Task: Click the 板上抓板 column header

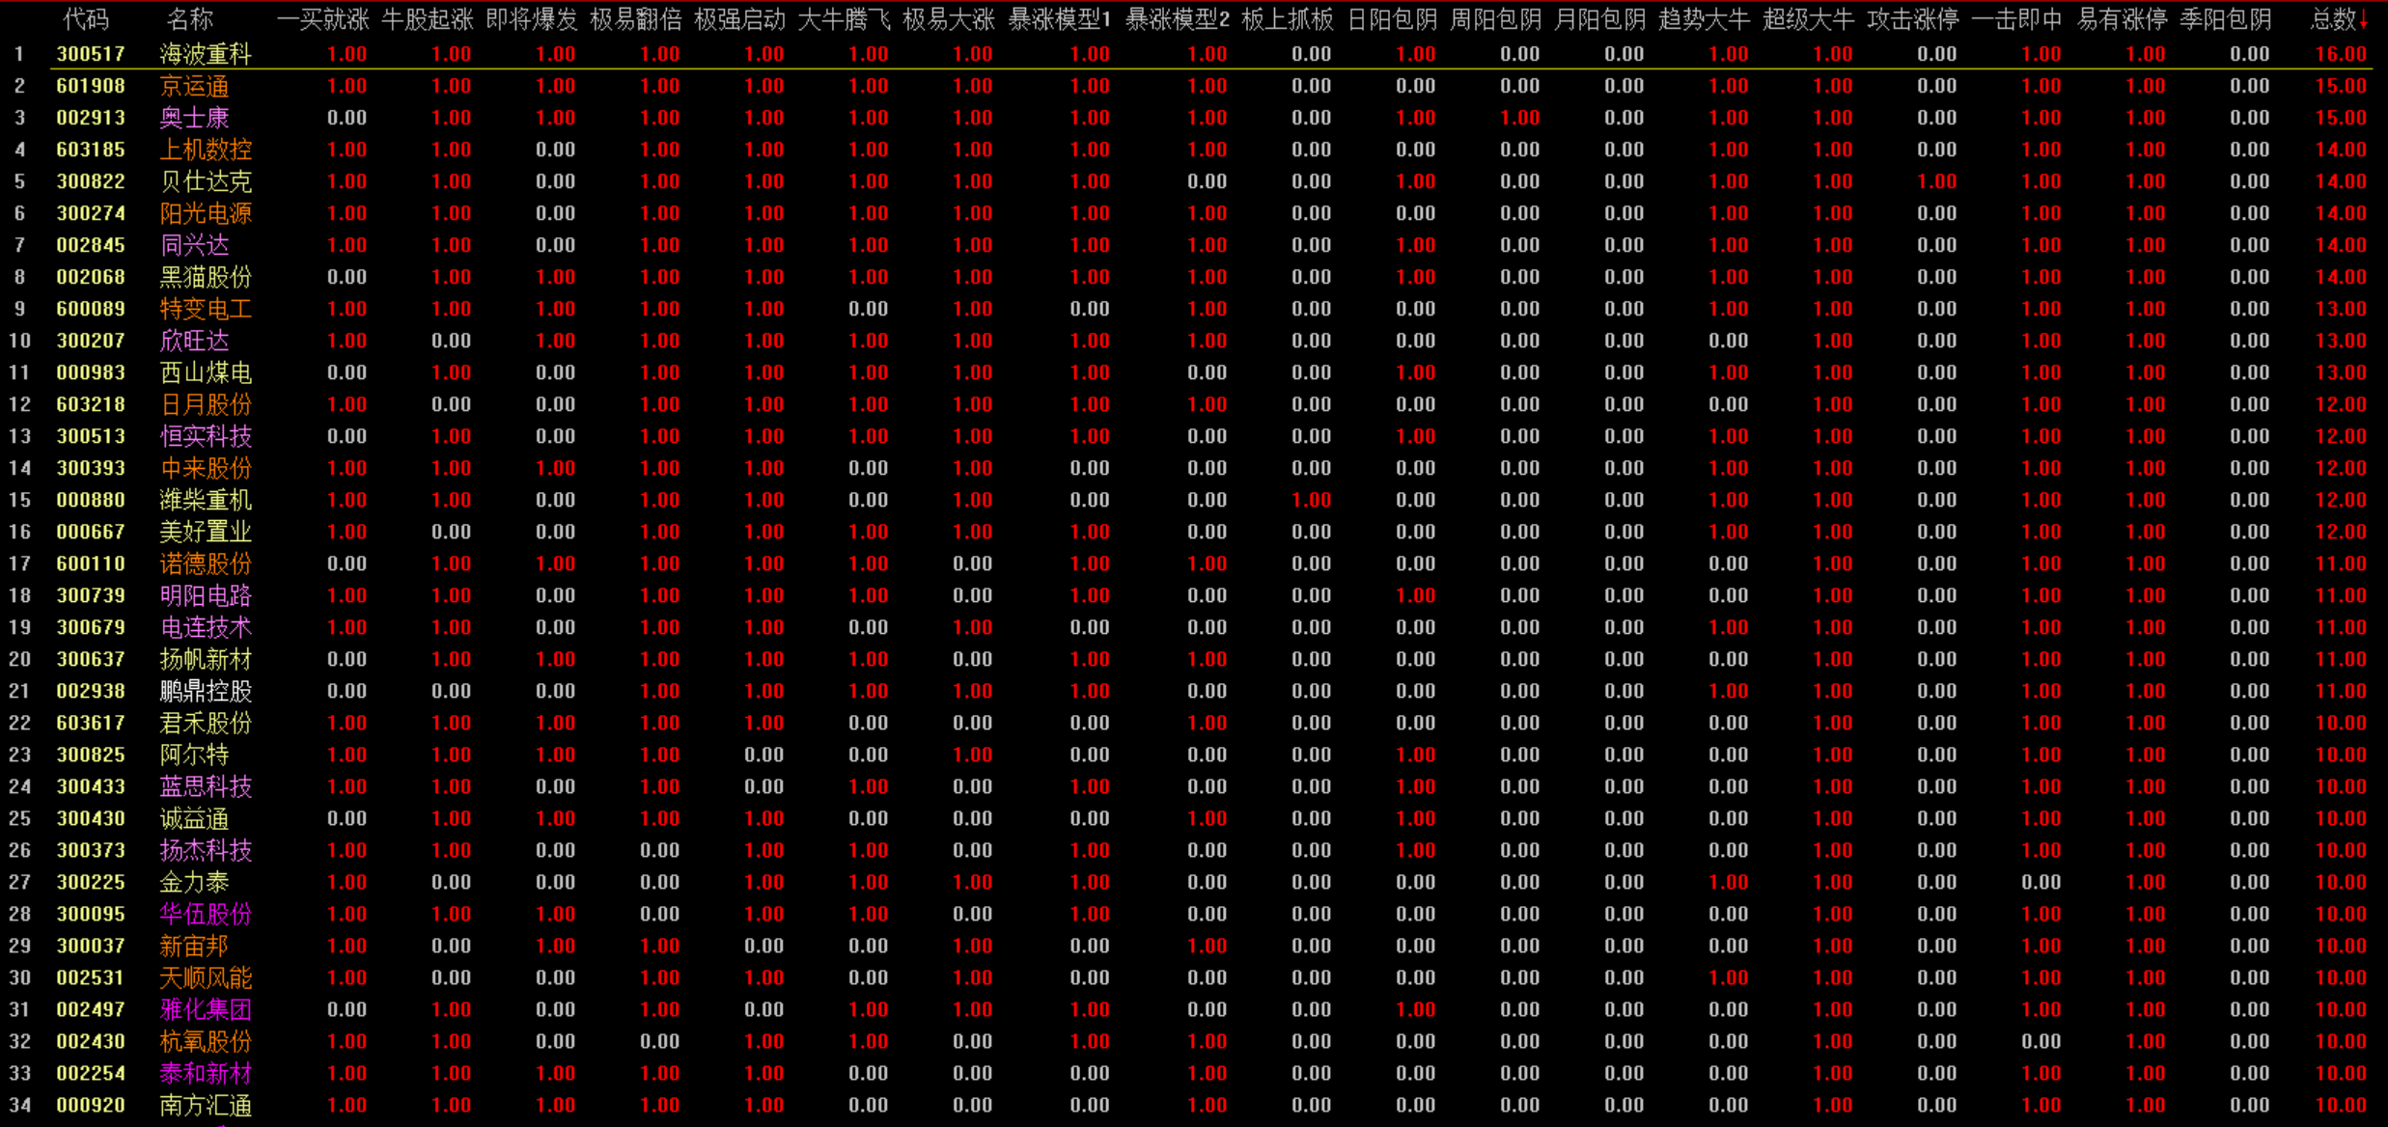Action: 1287,19
